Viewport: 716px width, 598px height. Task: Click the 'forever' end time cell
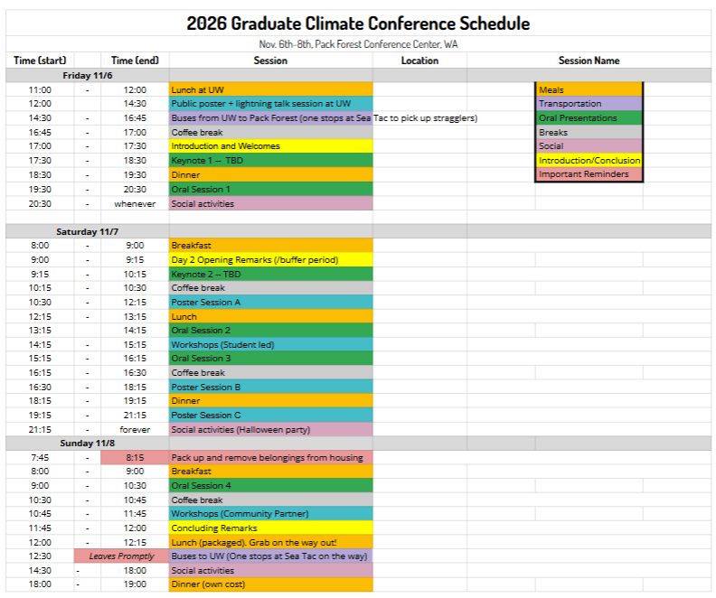pos(135,429)
